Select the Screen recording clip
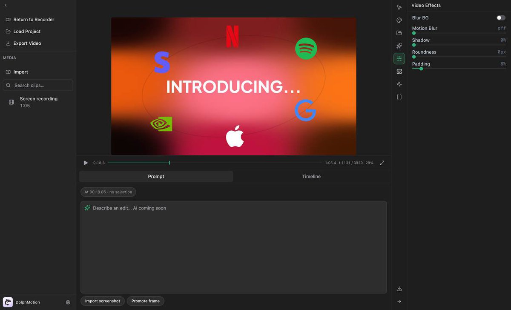 tap(38, 102)
